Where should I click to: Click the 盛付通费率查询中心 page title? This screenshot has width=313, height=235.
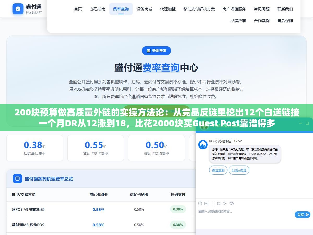156,68
